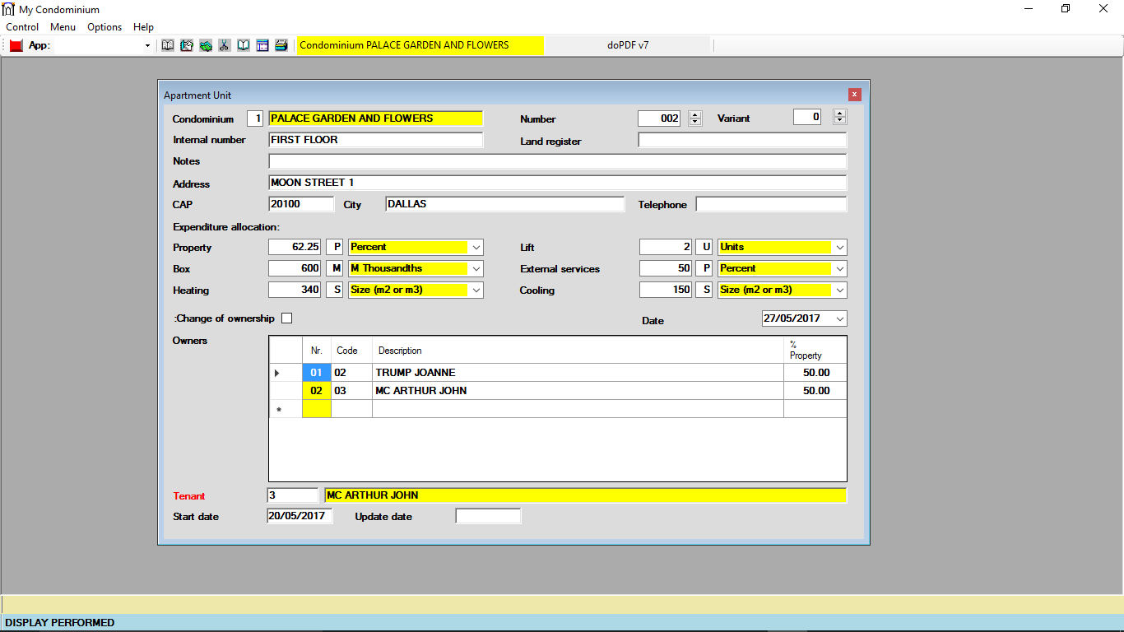Increase the Number value with up arrow
1124x632 pixels.
pyautogui.click(x=695, y=114)
